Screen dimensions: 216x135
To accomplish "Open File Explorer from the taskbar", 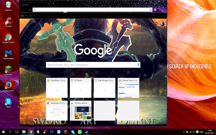I will tap(24, 132).
